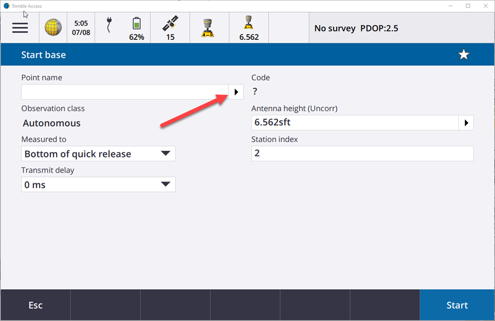Expand the Antenna height arrow options
The image size is (495, 321).
point(466,122)
